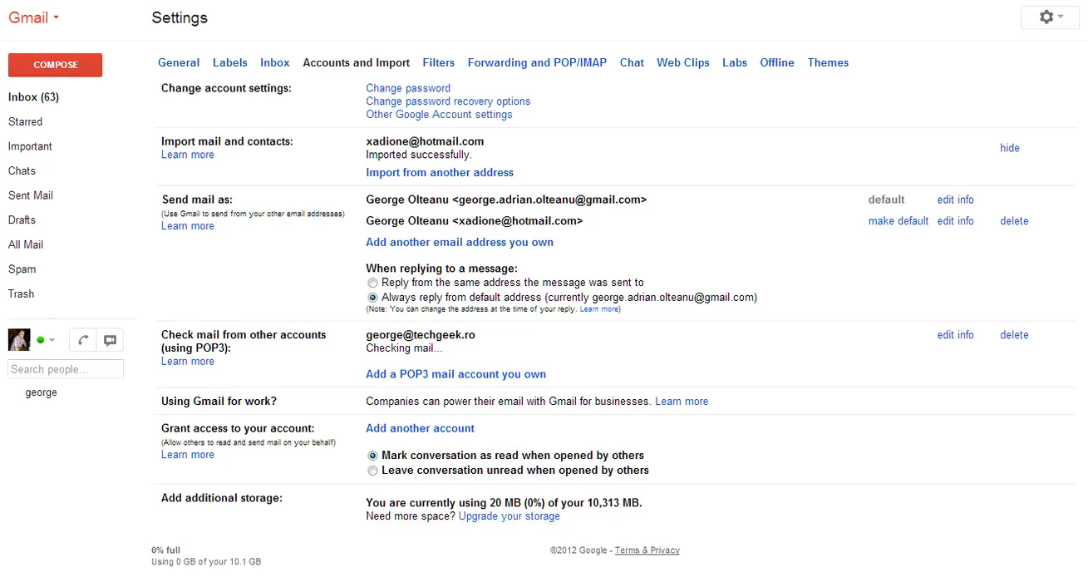Open the Trash folder

(x=22, y=293)
